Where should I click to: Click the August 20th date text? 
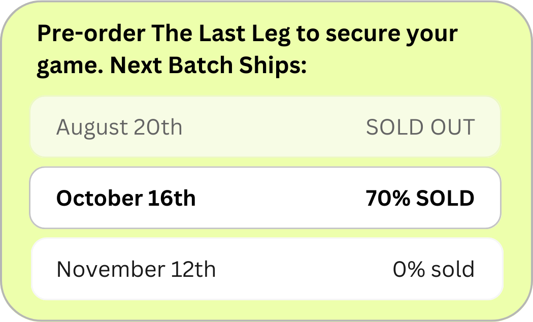119,128
